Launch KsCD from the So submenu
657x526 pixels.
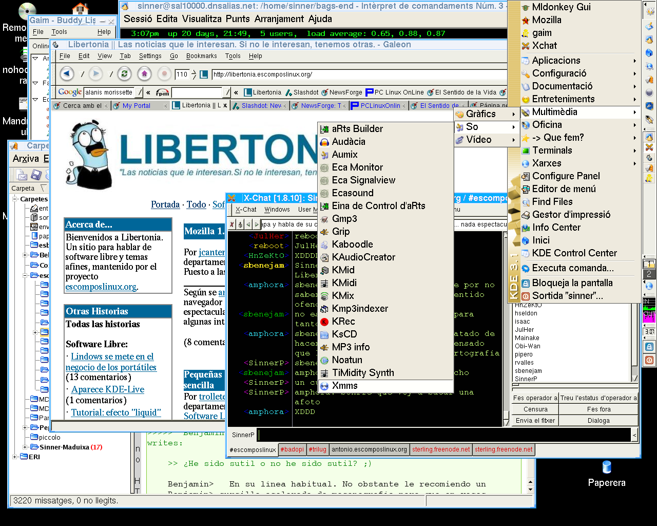(x=385, y=334)
